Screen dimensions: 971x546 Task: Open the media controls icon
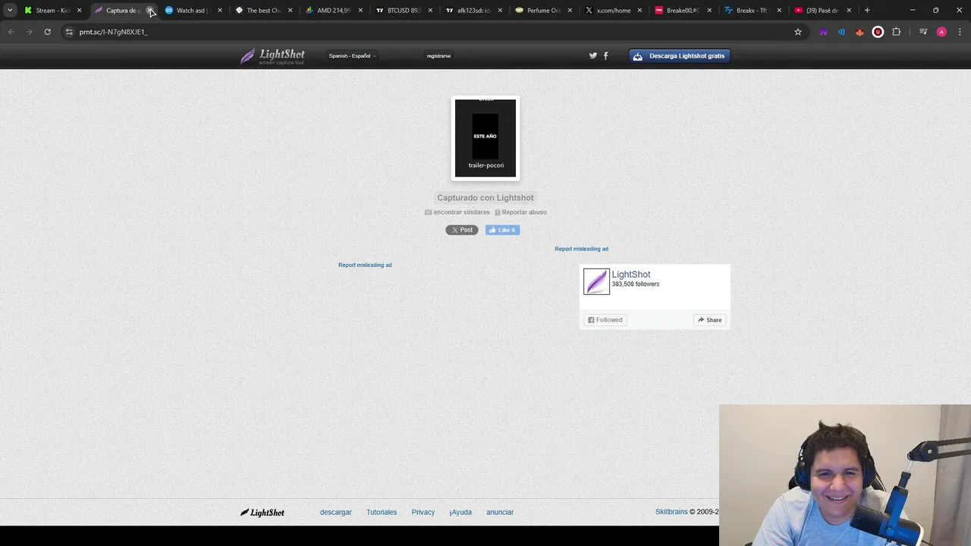(923, 32)
